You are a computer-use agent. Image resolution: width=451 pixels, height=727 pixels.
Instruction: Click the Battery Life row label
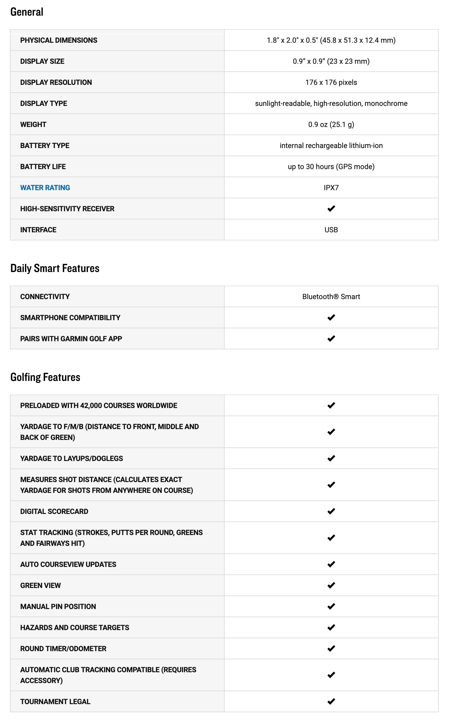tap(43, 167)
